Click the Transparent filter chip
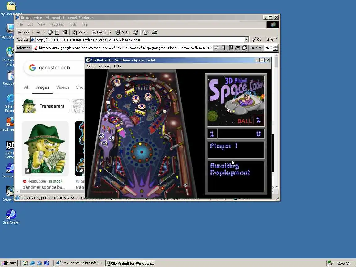Image resolution: width=356 pixels, height=267 pixels. [x=45, y=106]
